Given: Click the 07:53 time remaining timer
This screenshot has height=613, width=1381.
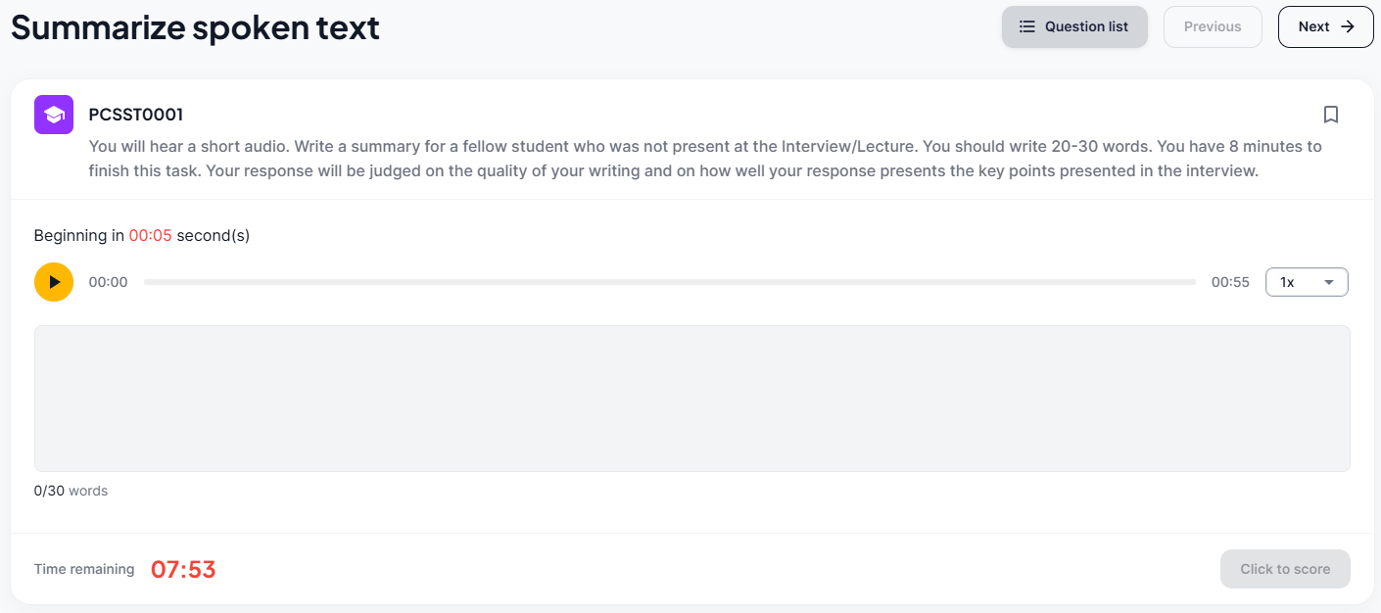Looking at the screenshot, I should (x=183, y=569).
